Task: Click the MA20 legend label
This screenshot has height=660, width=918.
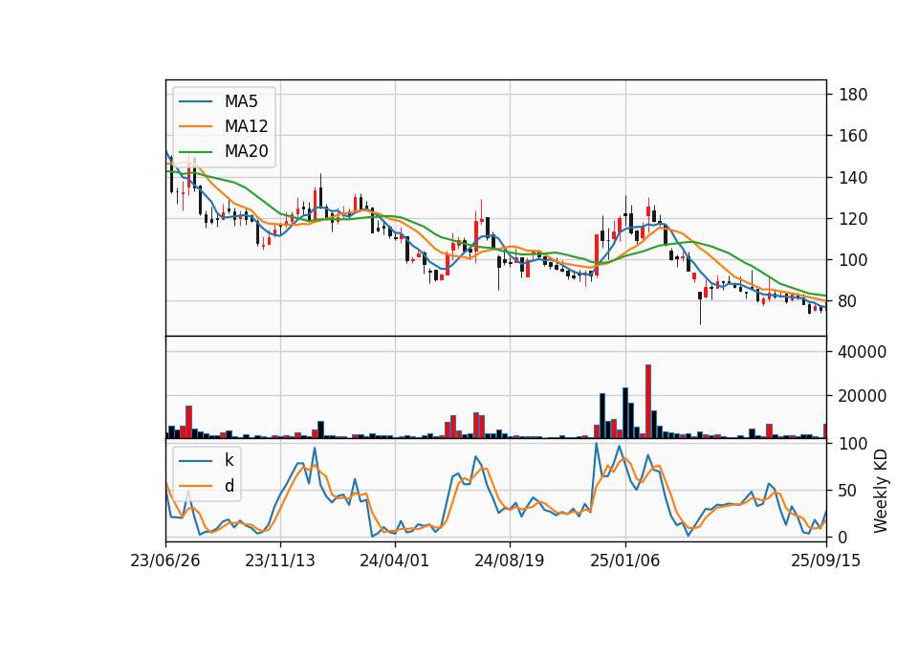Action: [x=246, y=151]
